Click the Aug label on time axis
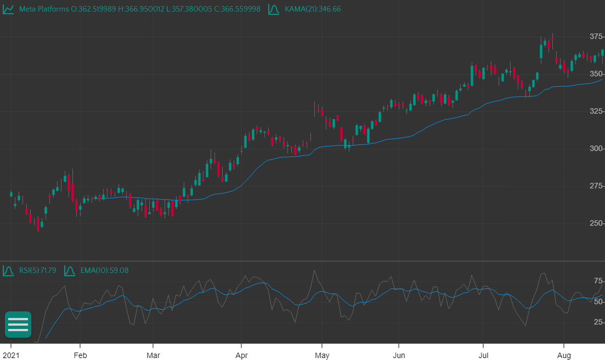Screen dimensions: 605x363 [x=564, y=355]
